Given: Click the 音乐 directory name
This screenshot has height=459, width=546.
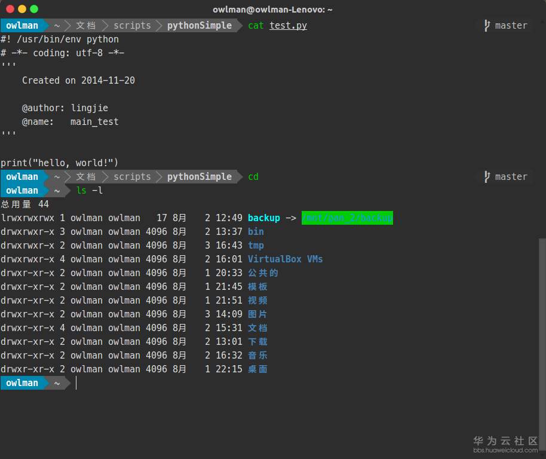Looking at the screenshot, I should tap(257, 356).
